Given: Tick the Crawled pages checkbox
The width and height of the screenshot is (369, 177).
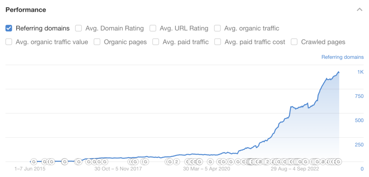Looking at the screenshot, I should pos(294,42).
